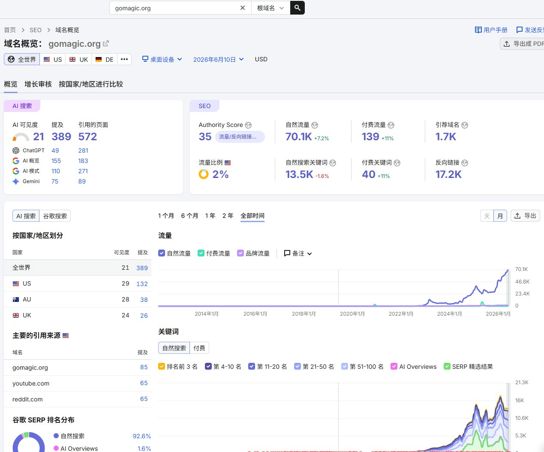Open the 根域名 scope dropdown

tap(270, 8)
